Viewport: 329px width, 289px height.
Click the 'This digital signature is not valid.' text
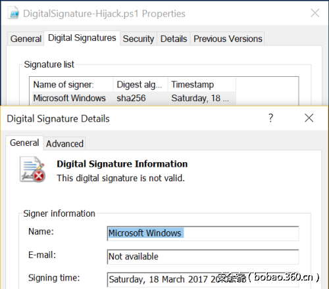[120, 178]
